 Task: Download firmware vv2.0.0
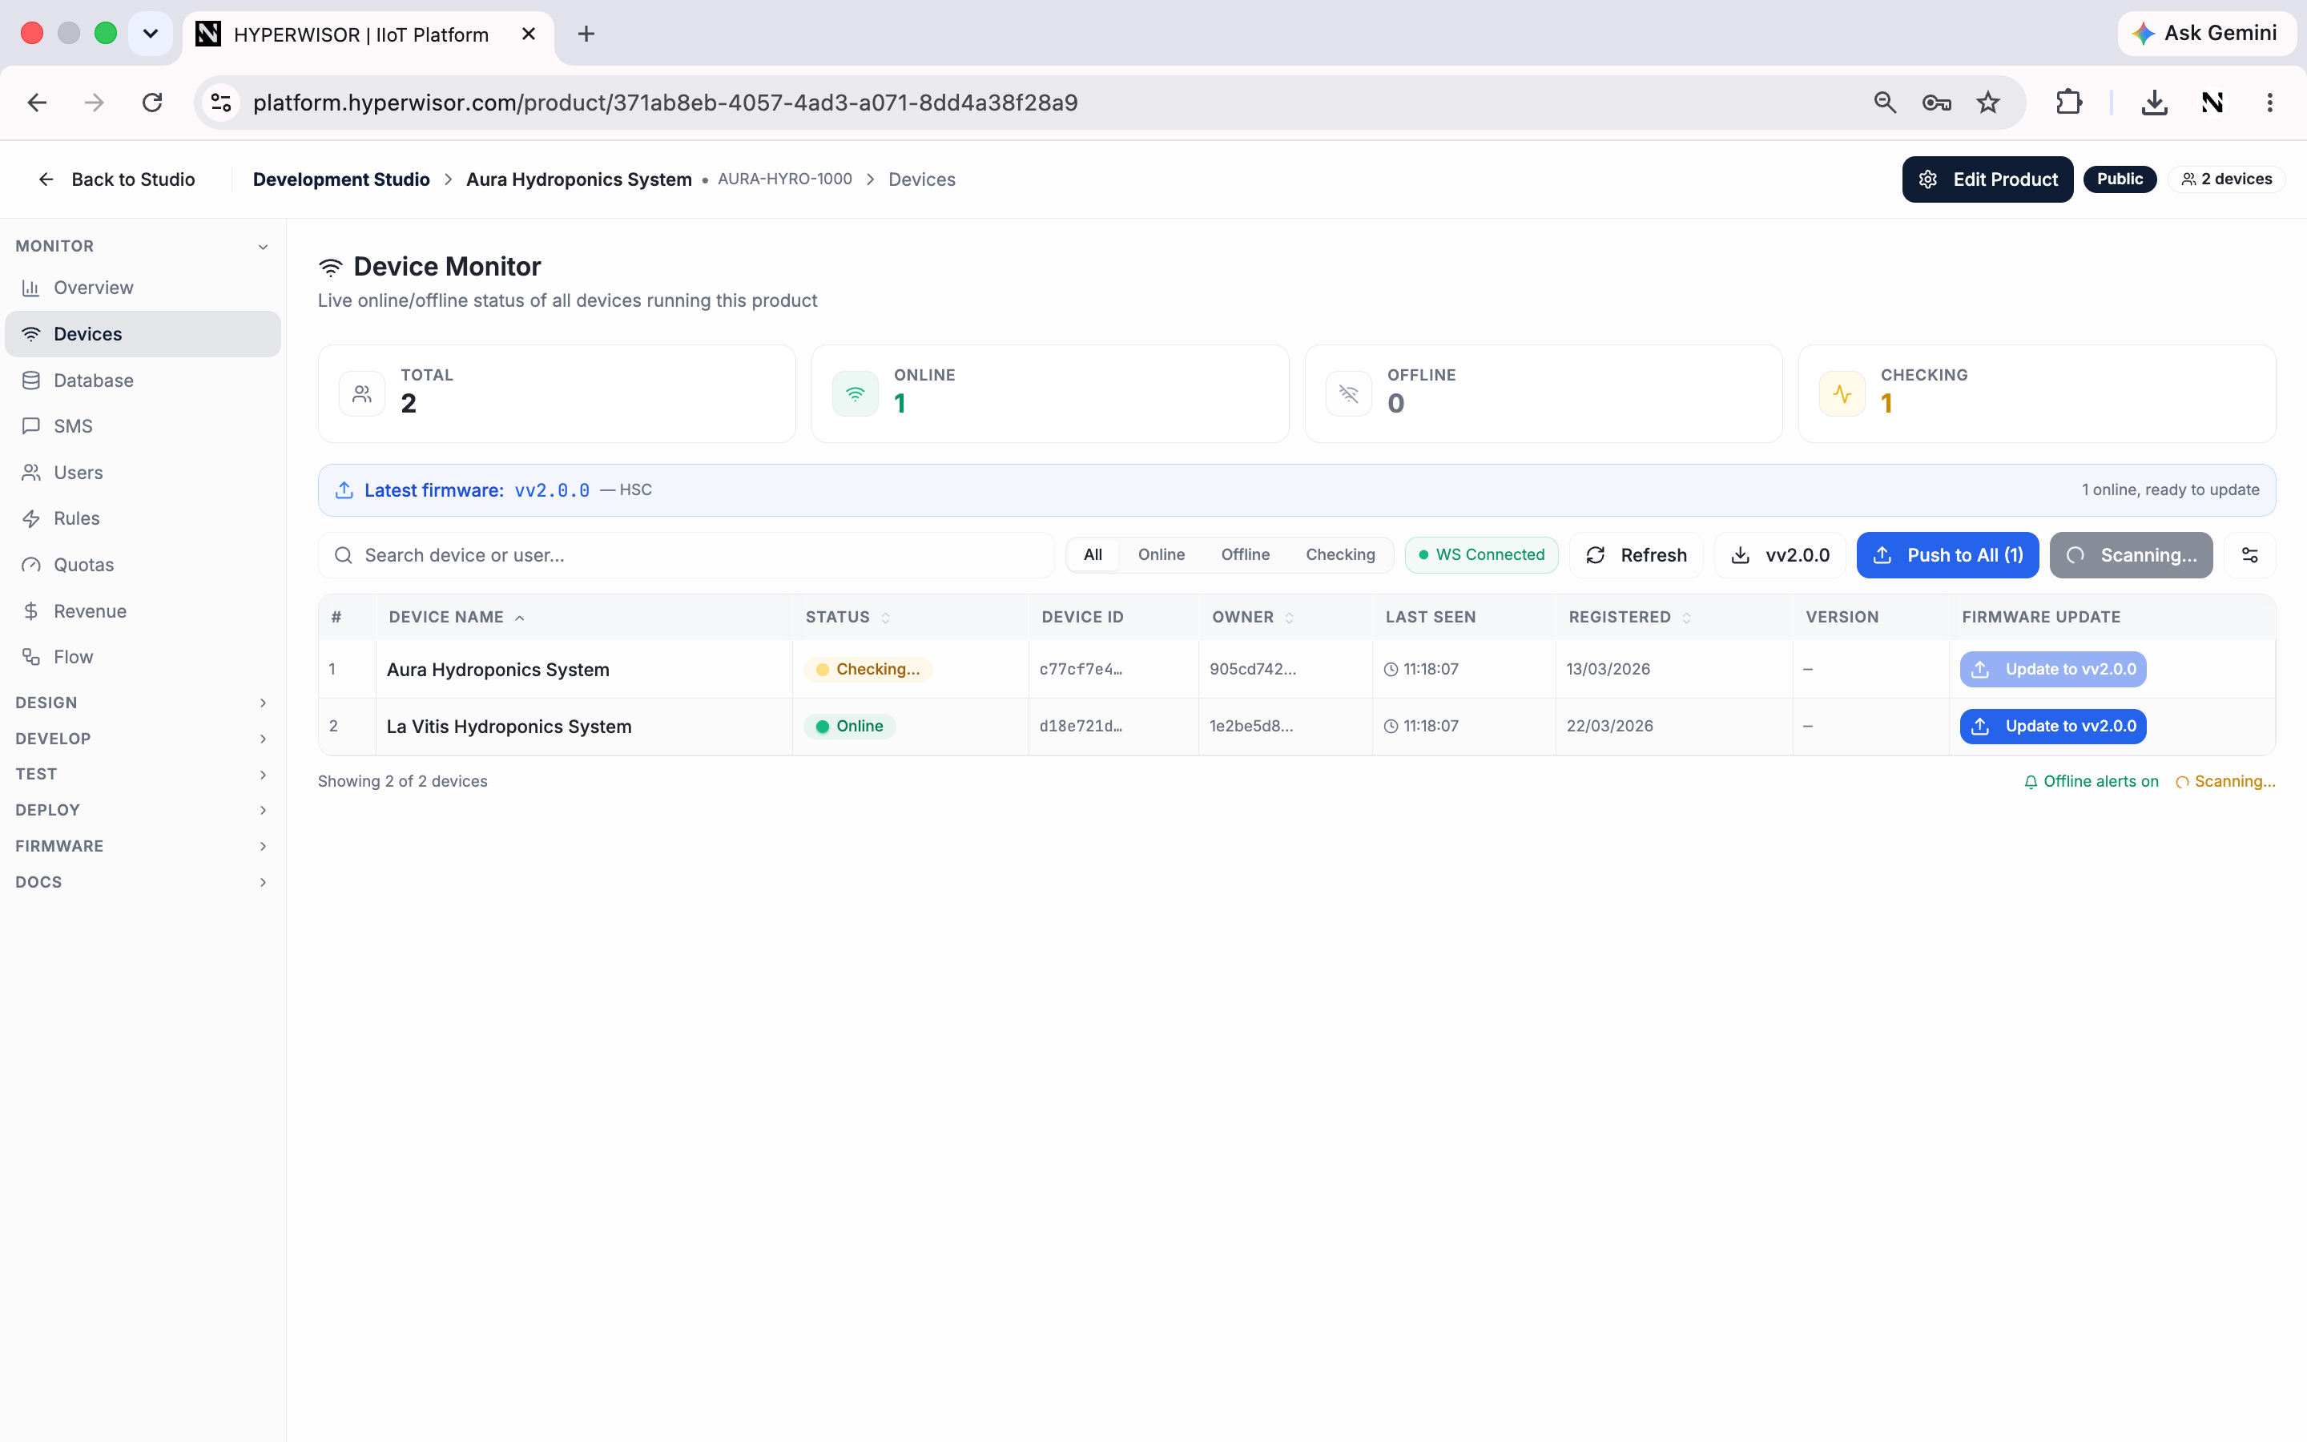1780,555
